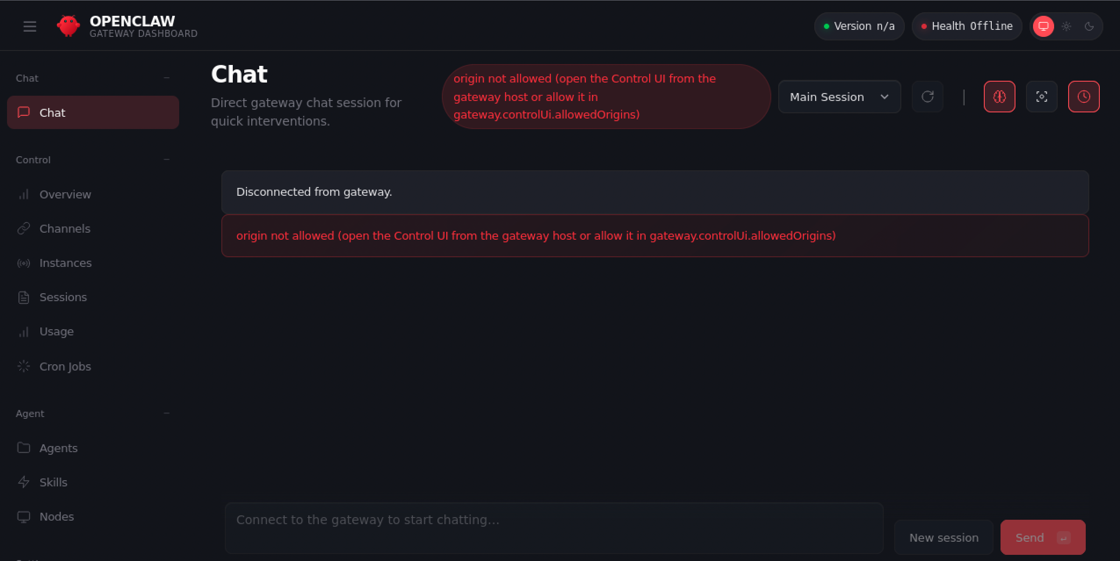Screen dimensions: 1120x561
Task: Collapse the Agent sidebar section
Action: tap(166, 414)
